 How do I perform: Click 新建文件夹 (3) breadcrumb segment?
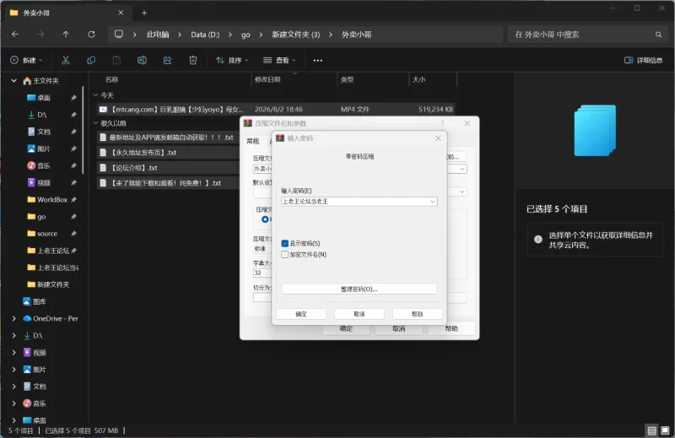click(296, 35)
